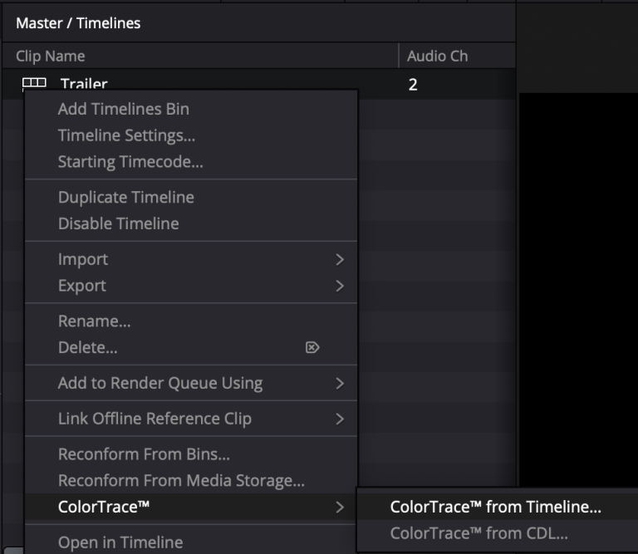Select Starting Timecode option

tap(191, 162)
